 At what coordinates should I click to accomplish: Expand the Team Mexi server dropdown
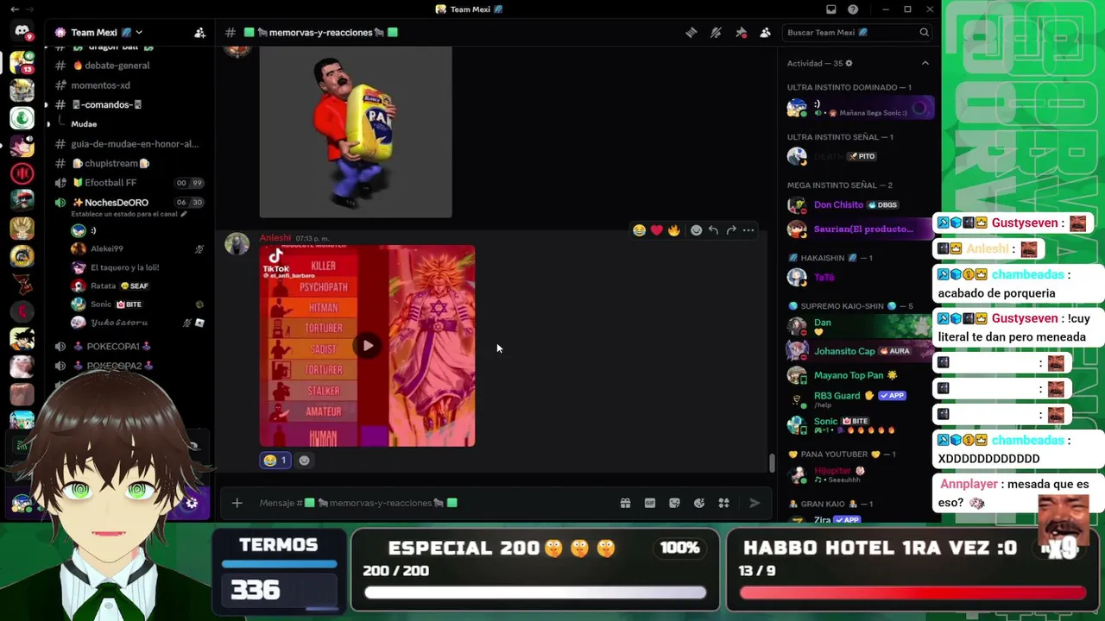coord(139,33)
